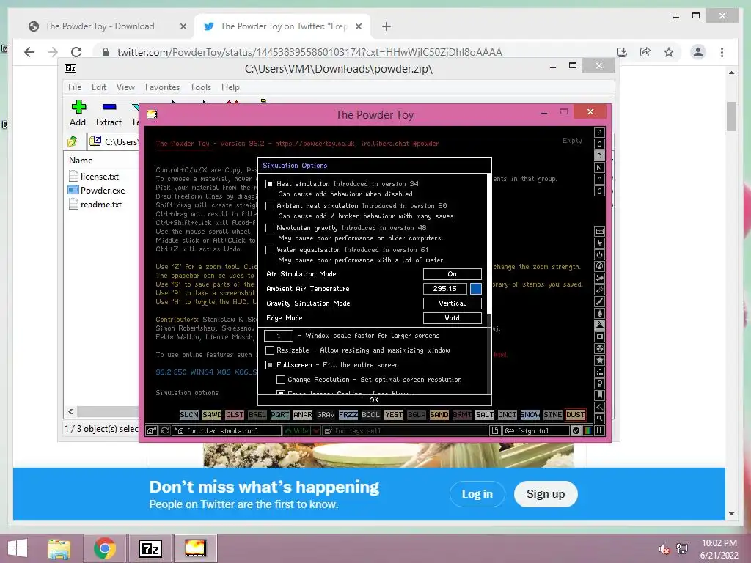This screenshot has height=563, width=751.
Task: Uncheck Heat simulation checkbox
Action: pyautogui.click(x=270, y=184)
